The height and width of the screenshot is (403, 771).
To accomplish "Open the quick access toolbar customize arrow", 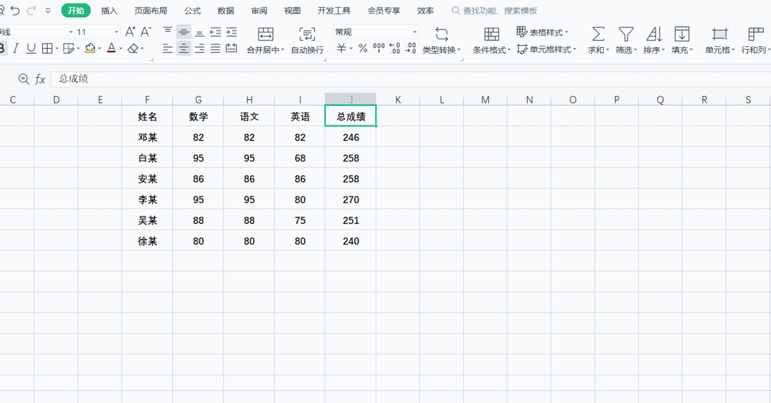I will pyautogui.click(x=48, y=11).
